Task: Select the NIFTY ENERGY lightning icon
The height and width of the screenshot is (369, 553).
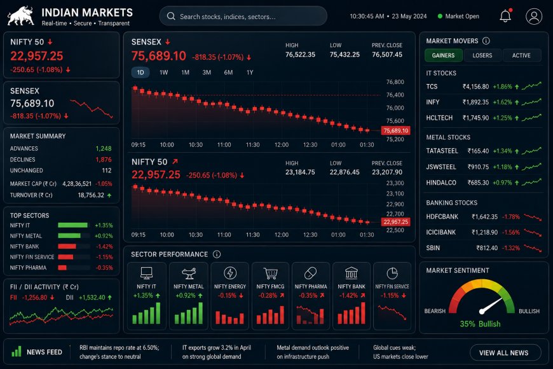Action: tap(230, 273)
